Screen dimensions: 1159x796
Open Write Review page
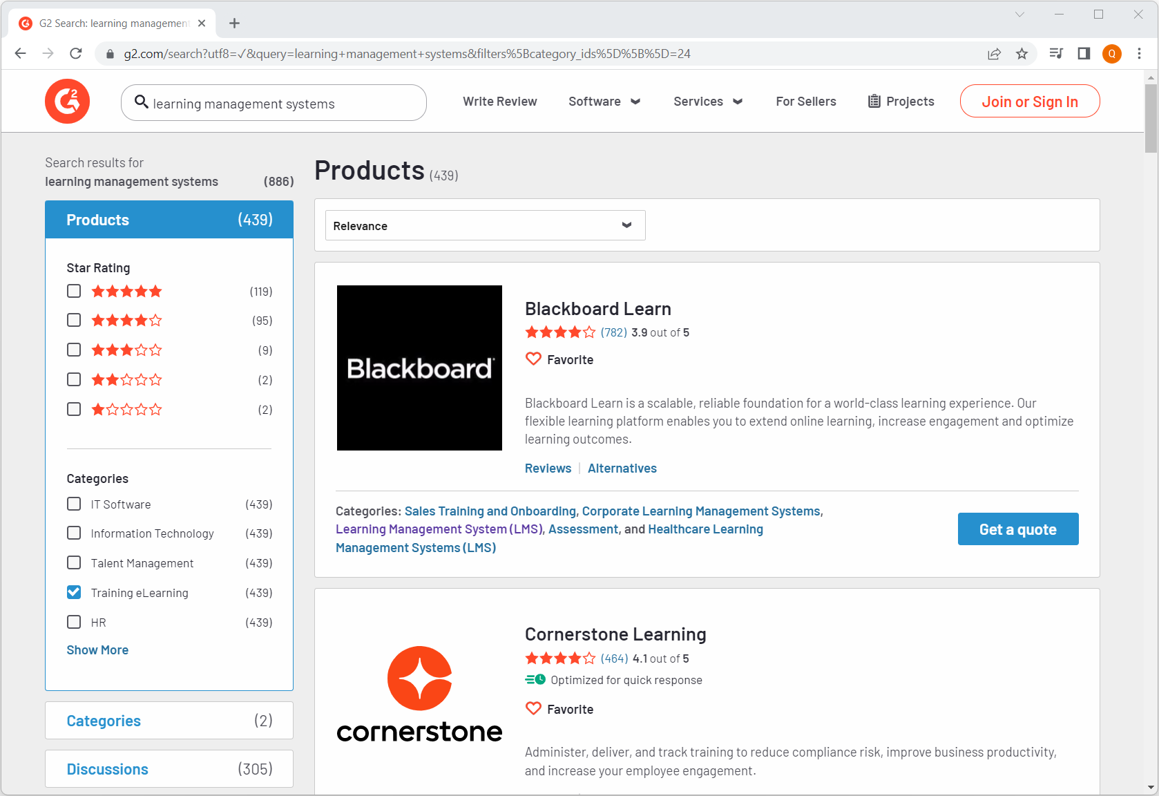point(500,102)
